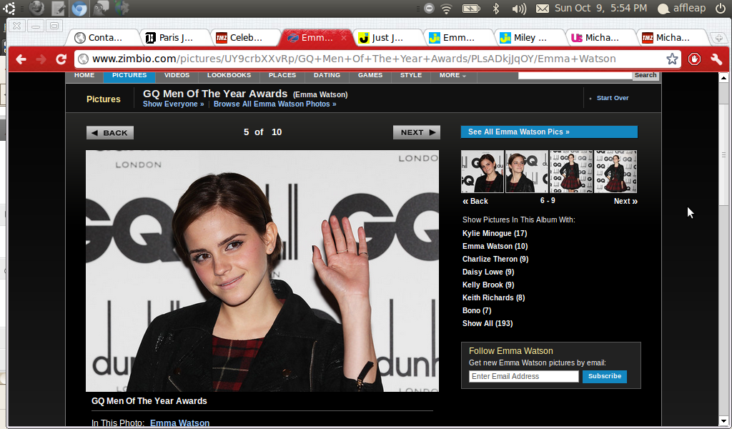
Task: Open the STYLE nav item
Action: pos(411,76)
